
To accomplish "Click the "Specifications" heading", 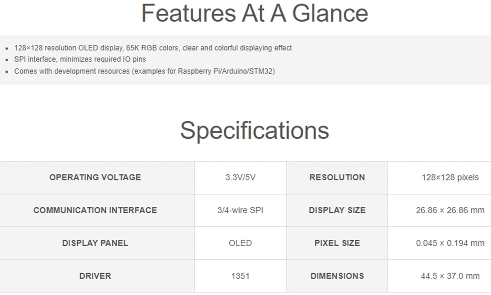I will pyautogui.click(x=254, y=130).
